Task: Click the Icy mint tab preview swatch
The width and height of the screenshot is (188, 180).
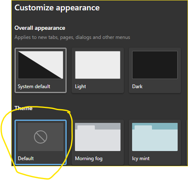Action: pyautogui.click(x=155, y=137)
